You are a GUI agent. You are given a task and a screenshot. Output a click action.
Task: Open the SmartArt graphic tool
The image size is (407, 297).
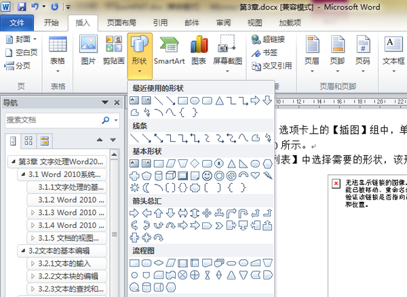point(169,51)
